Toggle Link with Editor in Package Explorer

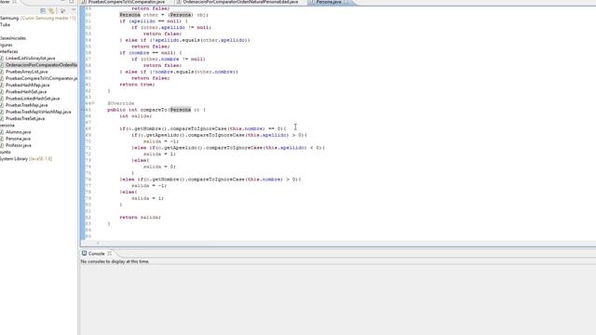tap(51, 11)
